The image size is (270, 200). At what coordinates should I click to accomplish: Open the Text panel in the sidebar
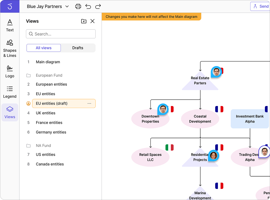tap(10, 25)
